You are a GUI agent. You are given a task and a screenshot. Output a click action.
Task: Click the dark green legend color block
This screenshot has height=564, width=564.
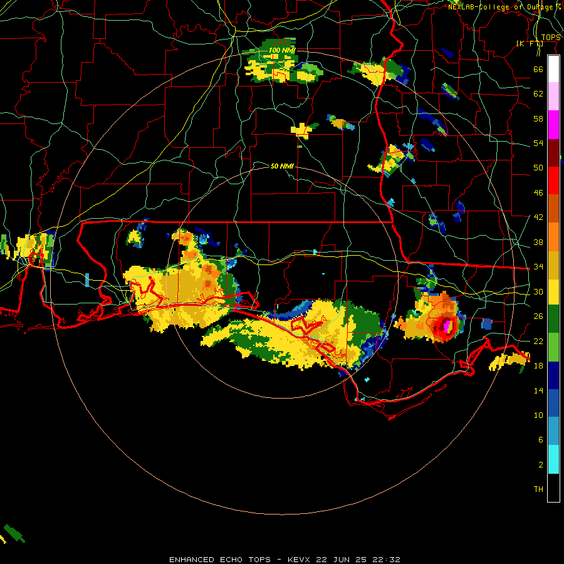click(553, 319)
